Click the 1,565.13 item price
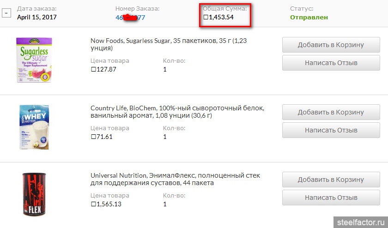Image resolution: width=388 pixels, height=228 pixels. tap(106, 204)
